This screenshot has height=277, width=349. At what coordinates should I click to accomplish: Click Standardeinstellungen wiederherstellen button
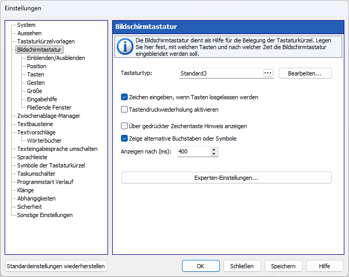pyautogui.click(x=56, y=266)
